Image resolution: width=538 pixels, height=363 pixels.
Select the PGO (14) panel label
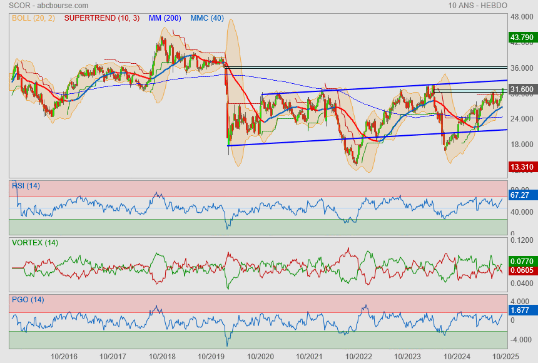tap(28, 300)
